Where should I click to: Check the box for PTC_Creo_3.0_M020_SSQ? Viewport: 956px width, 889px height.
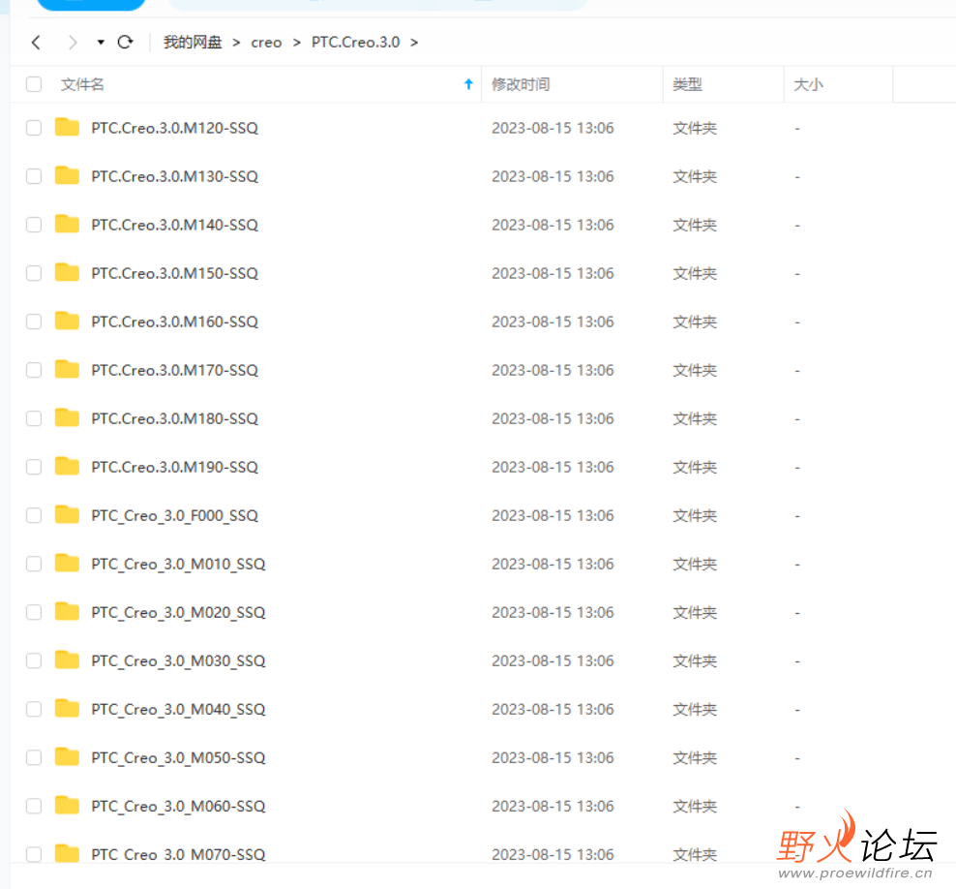[x=34, y=612]
